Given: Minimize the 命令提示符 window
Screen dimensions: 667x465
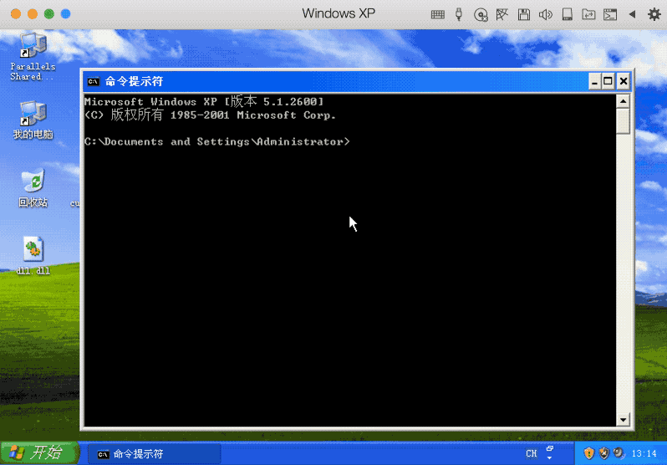Looking at the screenshot, I should pos(594,81).
